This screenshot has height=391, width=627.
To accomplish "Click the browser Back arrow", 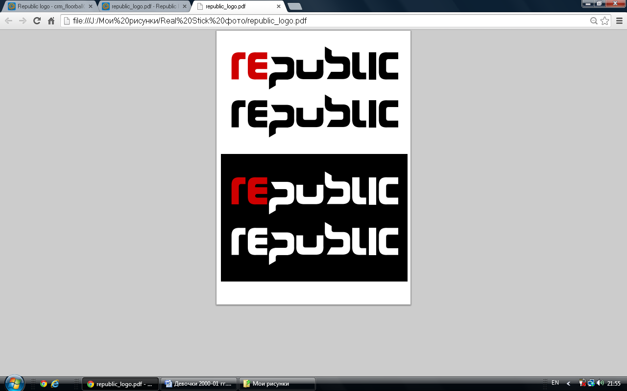I will click(8, 21).
